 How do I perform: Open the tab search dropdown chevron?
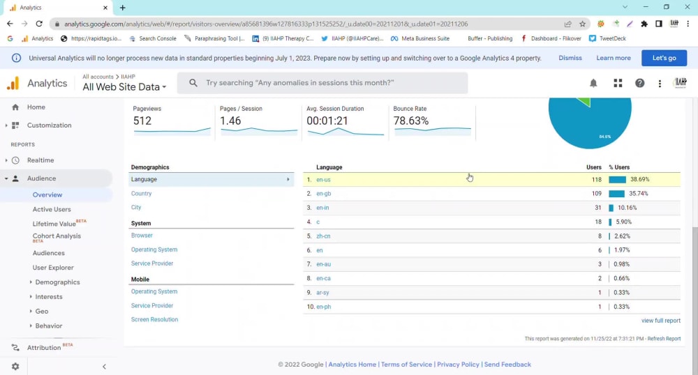625,7
